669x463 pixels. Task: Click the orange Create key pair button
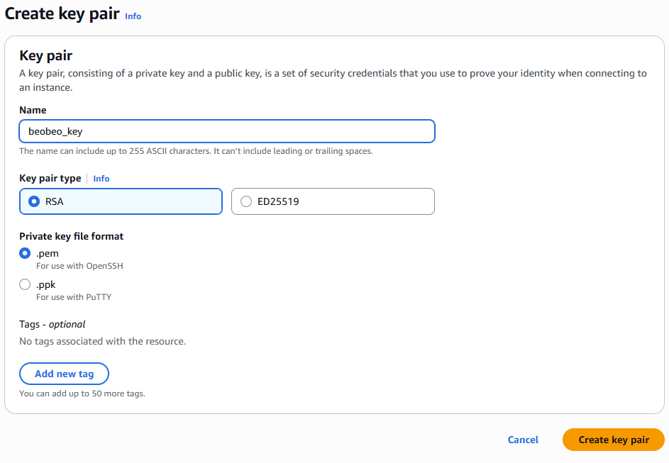pos(613,440)
